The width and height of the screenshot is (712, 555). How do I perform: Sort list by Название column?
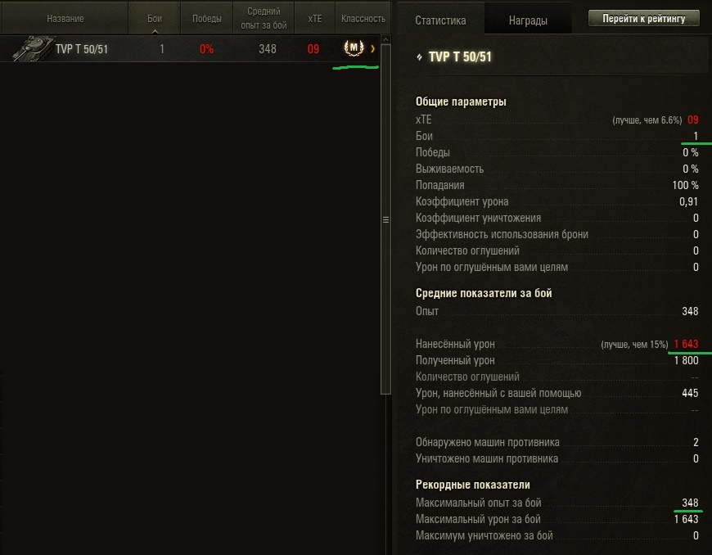(x=65, y=19)
